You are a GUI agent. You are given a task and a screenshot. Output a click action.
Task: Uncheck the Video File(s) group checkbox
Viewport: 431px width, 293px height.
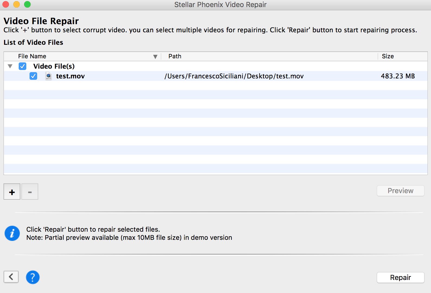click(22, 66)
